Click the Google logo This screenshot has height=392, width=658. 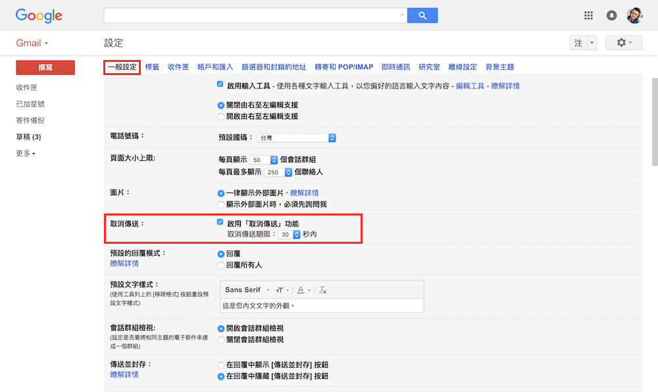coord(38,15)
